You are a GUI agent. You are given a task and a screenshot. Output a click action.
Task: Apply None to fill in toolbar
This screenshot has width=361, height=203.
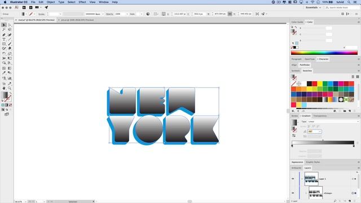click(x=10, y=105)
